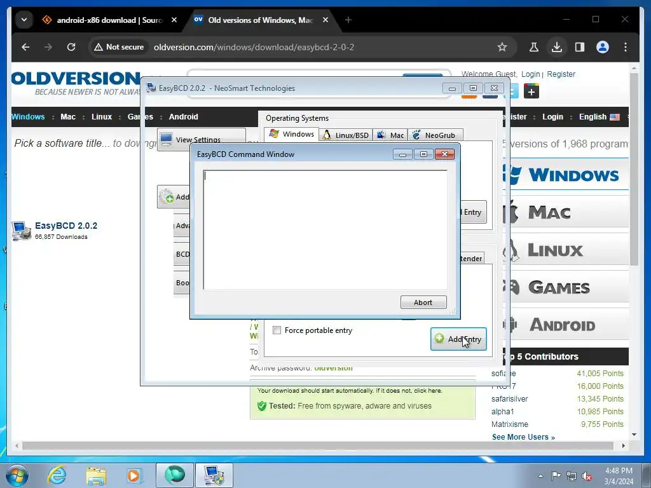Open the Chrome three-dot menu
This screenshot has height=488, width=651.
point(626,47)
